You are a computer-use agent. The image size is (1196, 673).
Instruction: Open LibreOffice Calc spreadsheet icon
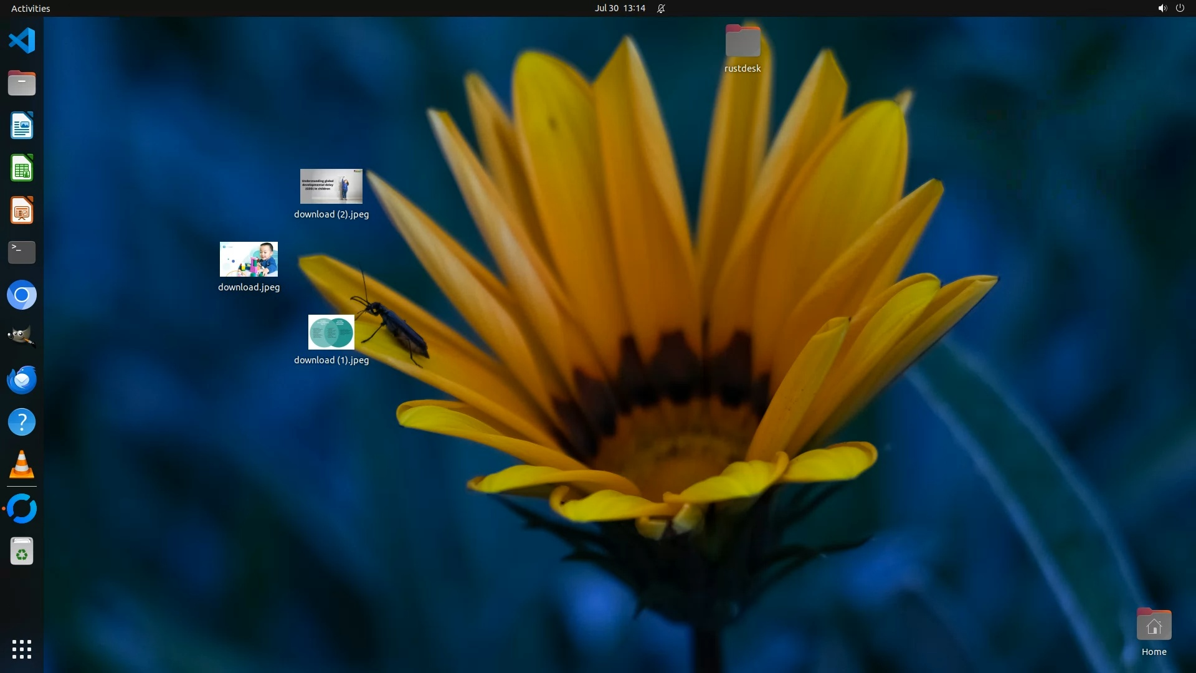point(22,168)
